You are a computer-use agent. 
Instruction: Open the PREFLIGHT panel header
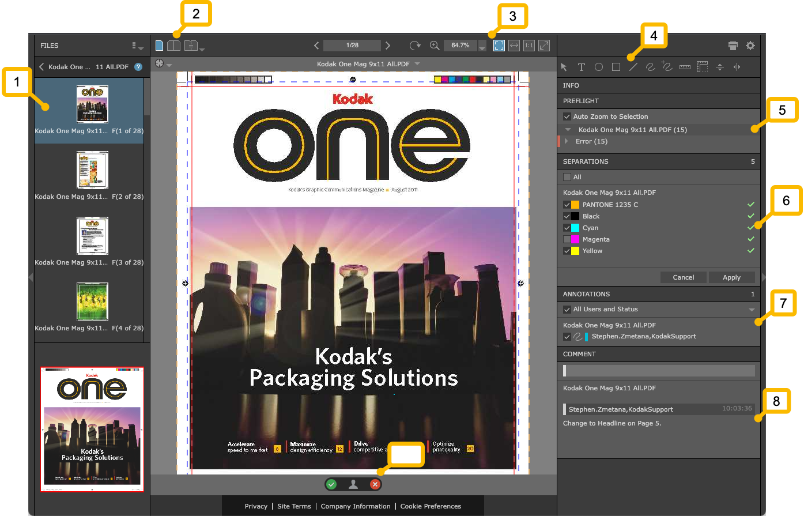pyautogui.click(x=659, y=101)
